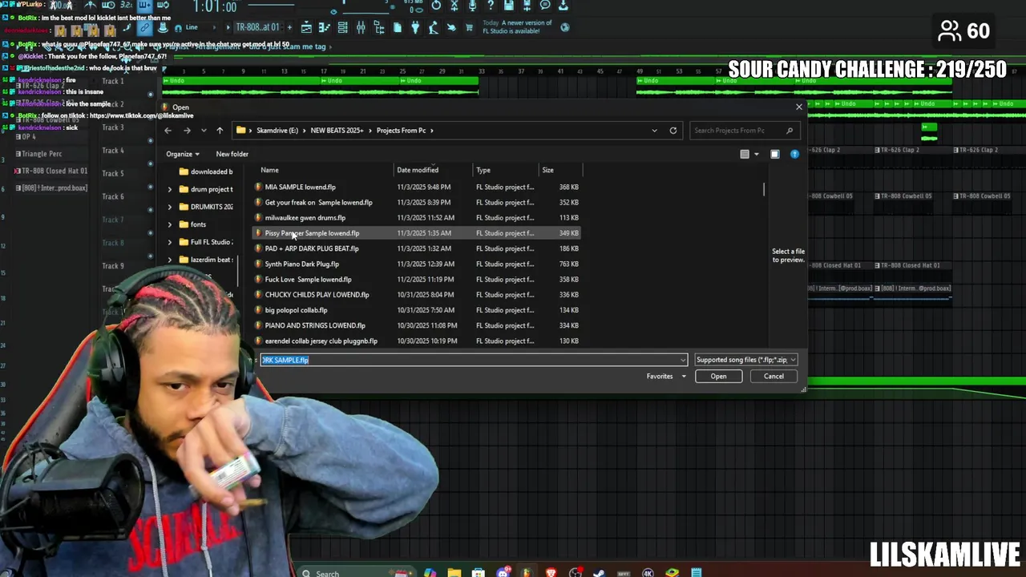This screenshot has height=577, width=1026.
Task: Open Steam from the taskbar
Action: click(x=599, y=572)
